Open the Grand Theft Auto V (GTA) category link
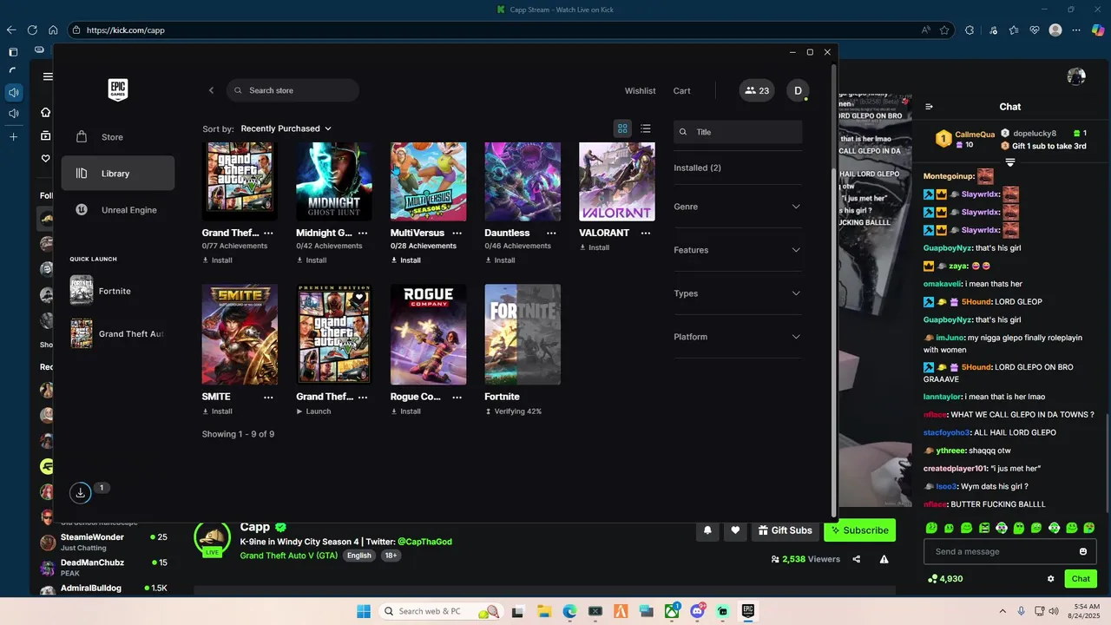Screen dimensions: 1111x625 (289, 556)
